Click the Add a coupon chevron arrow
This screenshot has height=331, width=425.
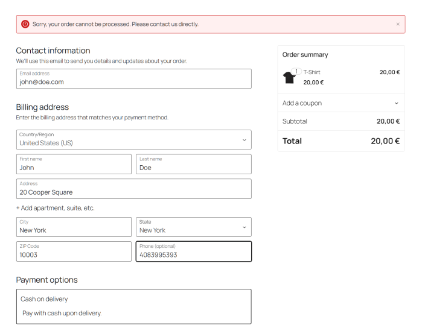396,103
